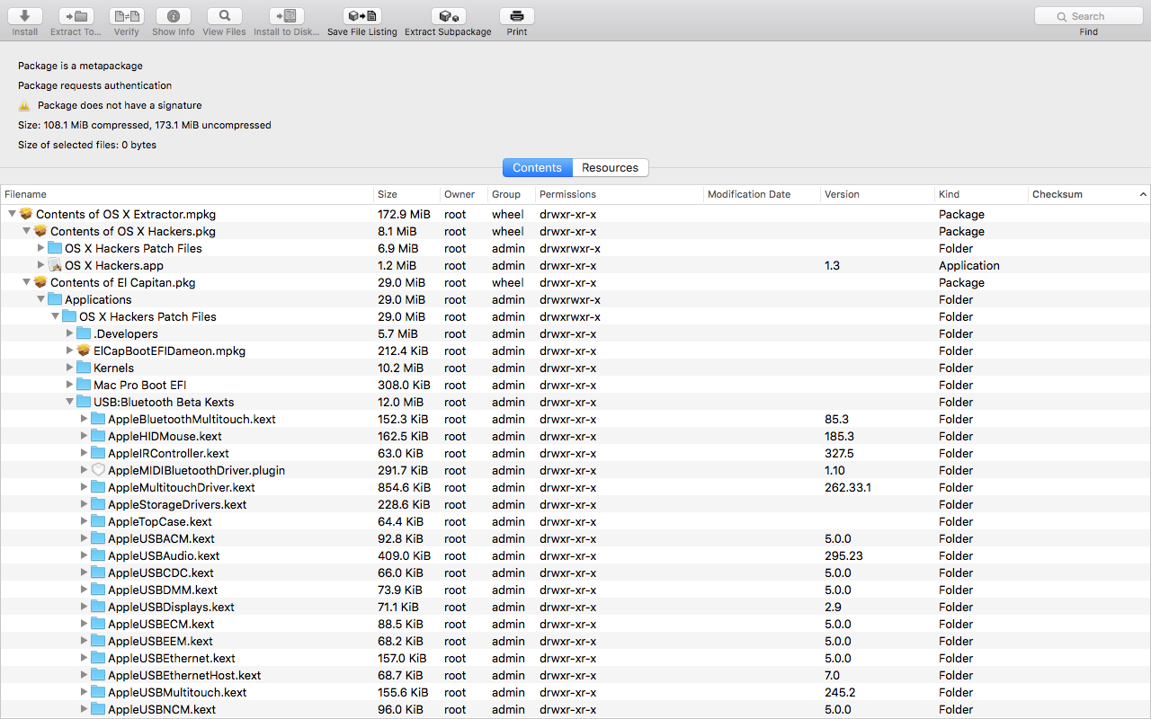Expand the AppleBluetoothMultitouch.kext folder
Image resolution: width=1151 pixels, height=719 pixels.
(84, 419)
